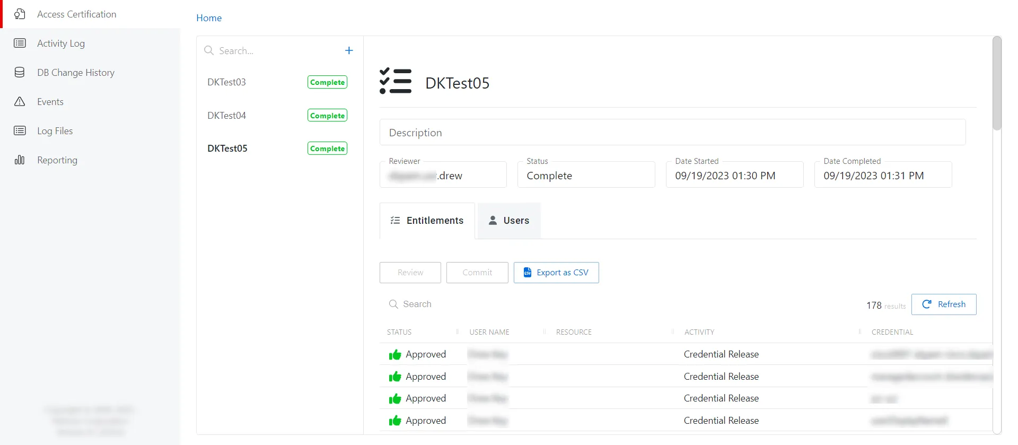The height and width of the screenshot is (445, 1018).
Task: Click the Date Completed field
Action: pos(883,174)
